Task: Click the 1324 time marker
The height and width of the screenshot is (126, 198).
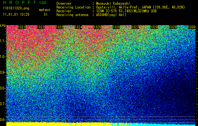Action: (79, 27)
